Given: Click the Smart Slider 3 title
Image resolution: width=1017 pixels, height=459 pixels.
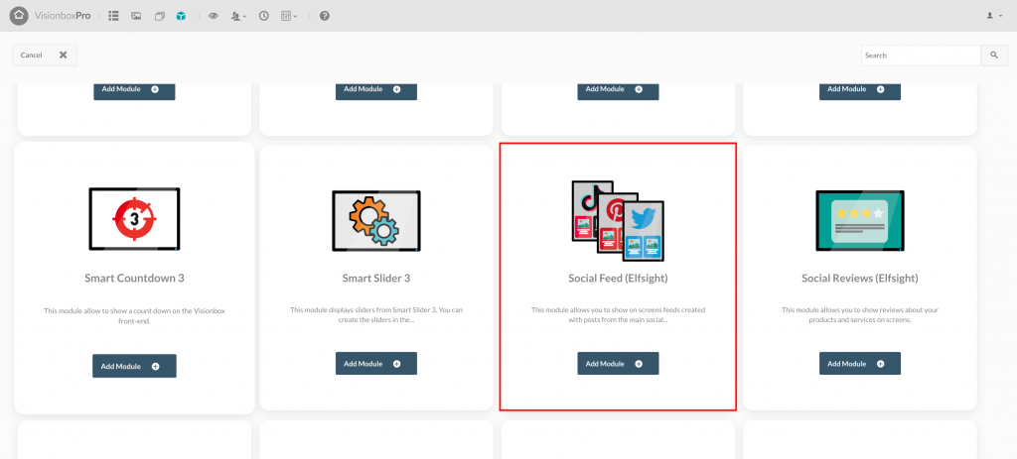Looking at the screenshot, I should (x=376, y=279).
